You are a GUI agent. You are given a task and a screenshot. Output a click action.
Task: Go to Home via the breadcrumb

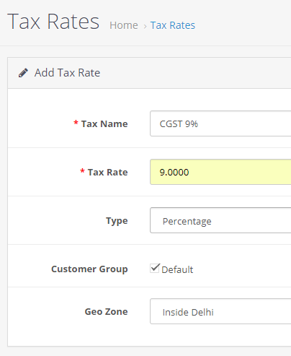click(x=124, y=25)
